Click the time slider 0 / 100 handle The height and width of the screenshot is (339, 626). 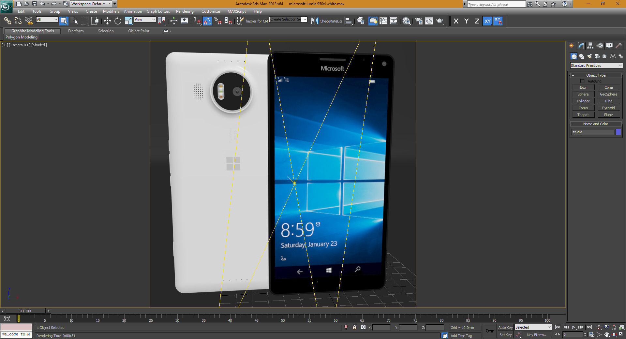coord(25,311)
